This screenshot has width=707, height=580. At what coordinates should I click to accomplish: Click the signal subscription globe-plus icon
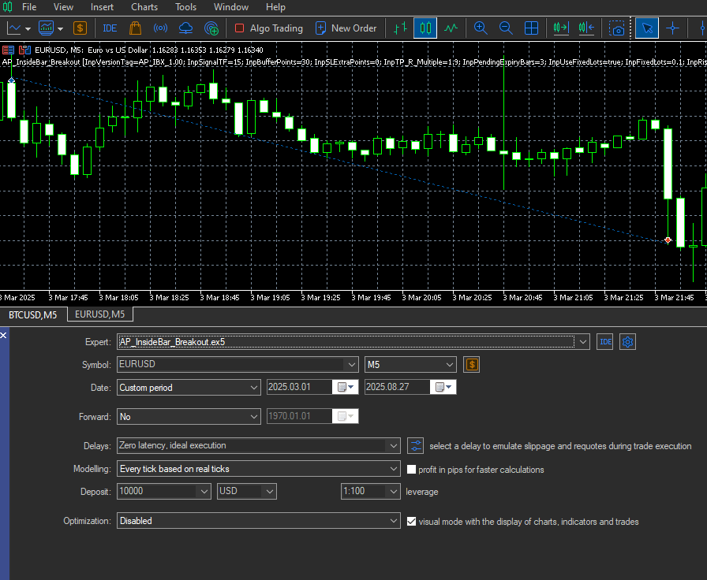pyautogui.click(x=211, y=28)
